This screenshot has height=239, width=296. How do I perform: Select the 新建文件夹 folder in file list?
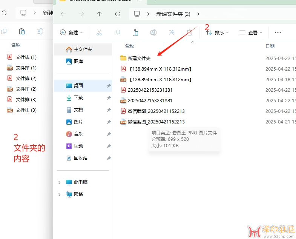click(139, 59)
